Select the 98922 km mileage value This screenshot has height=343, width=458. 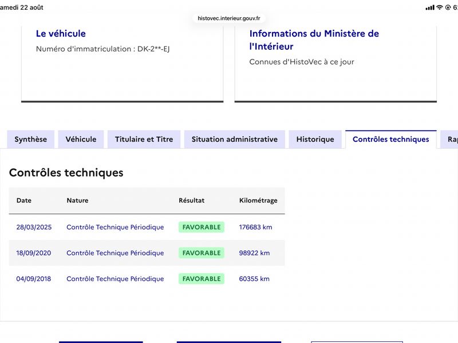[254, 253]
